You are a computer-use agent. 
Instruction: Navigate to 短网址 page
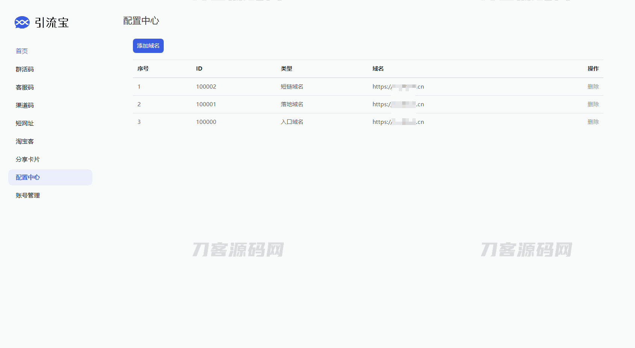point(25,124)
